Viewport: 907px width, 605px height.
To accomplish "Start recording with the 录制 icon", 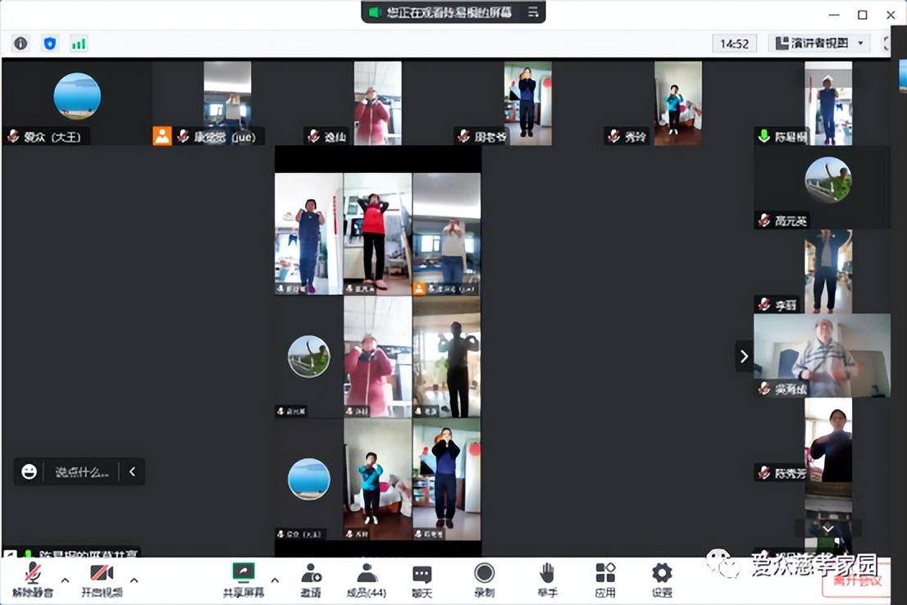I will [485, 578].
